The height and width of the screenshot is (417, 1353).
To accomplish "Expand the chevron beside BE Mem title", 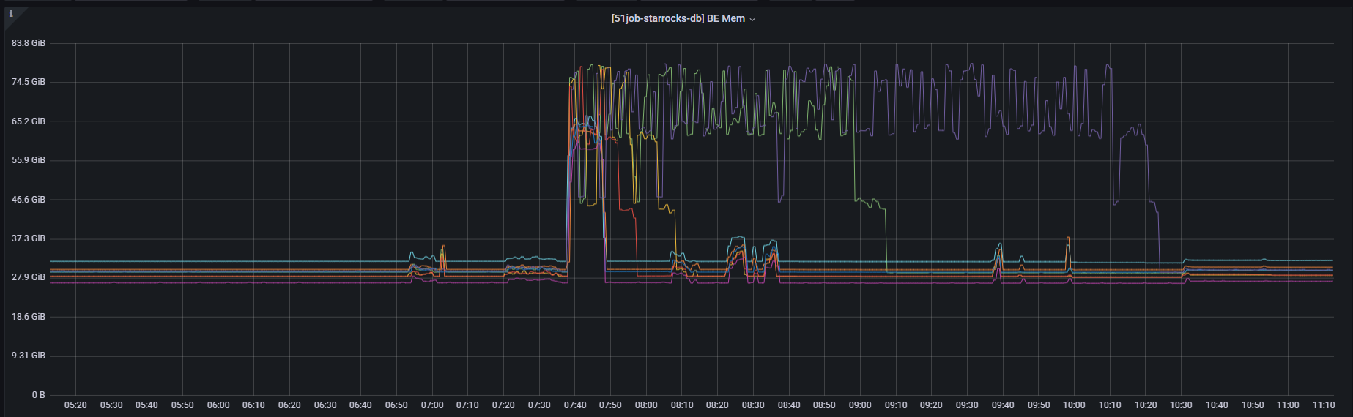I will 752,20.
